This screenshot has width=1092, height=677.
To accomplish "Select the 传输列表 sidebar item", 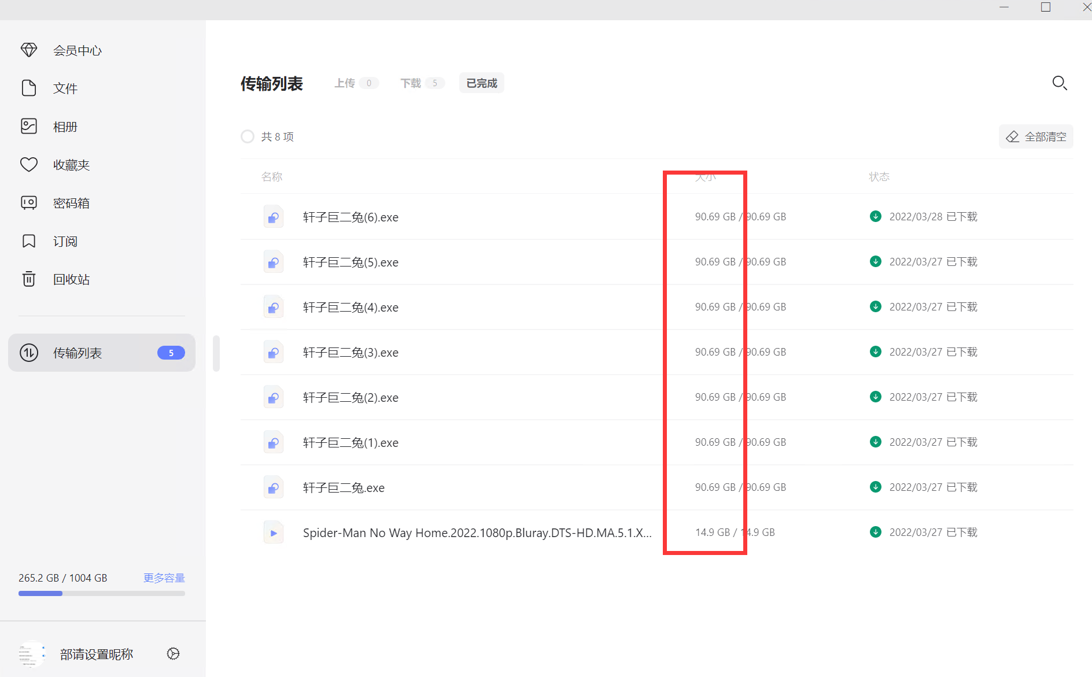I will tap(102, 353).
